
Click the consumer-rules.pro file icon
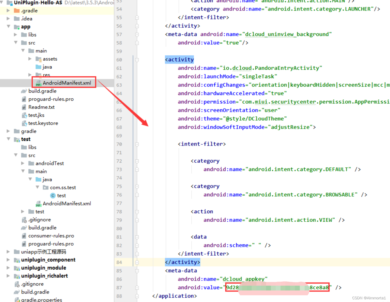tap(24, 236)
